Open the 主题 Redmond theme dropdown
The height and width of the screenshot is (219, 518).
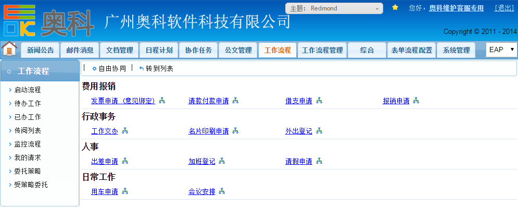coord(334,8)
